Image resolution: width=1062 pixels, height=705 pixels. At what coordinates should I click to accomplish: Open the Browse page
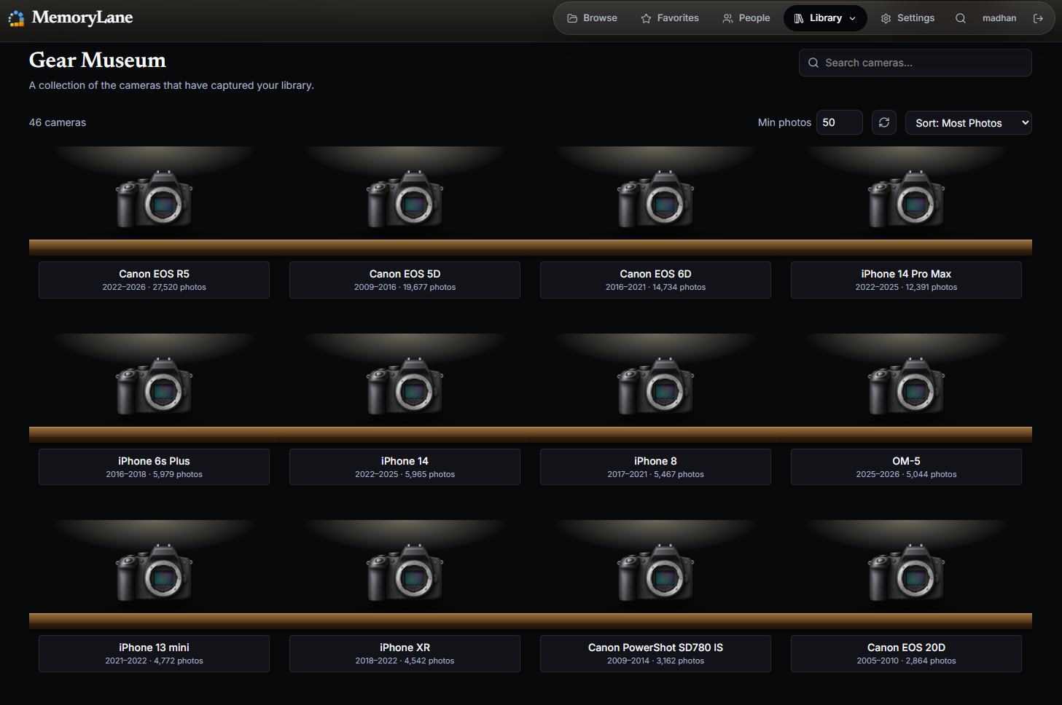click(x=593, y=18)
